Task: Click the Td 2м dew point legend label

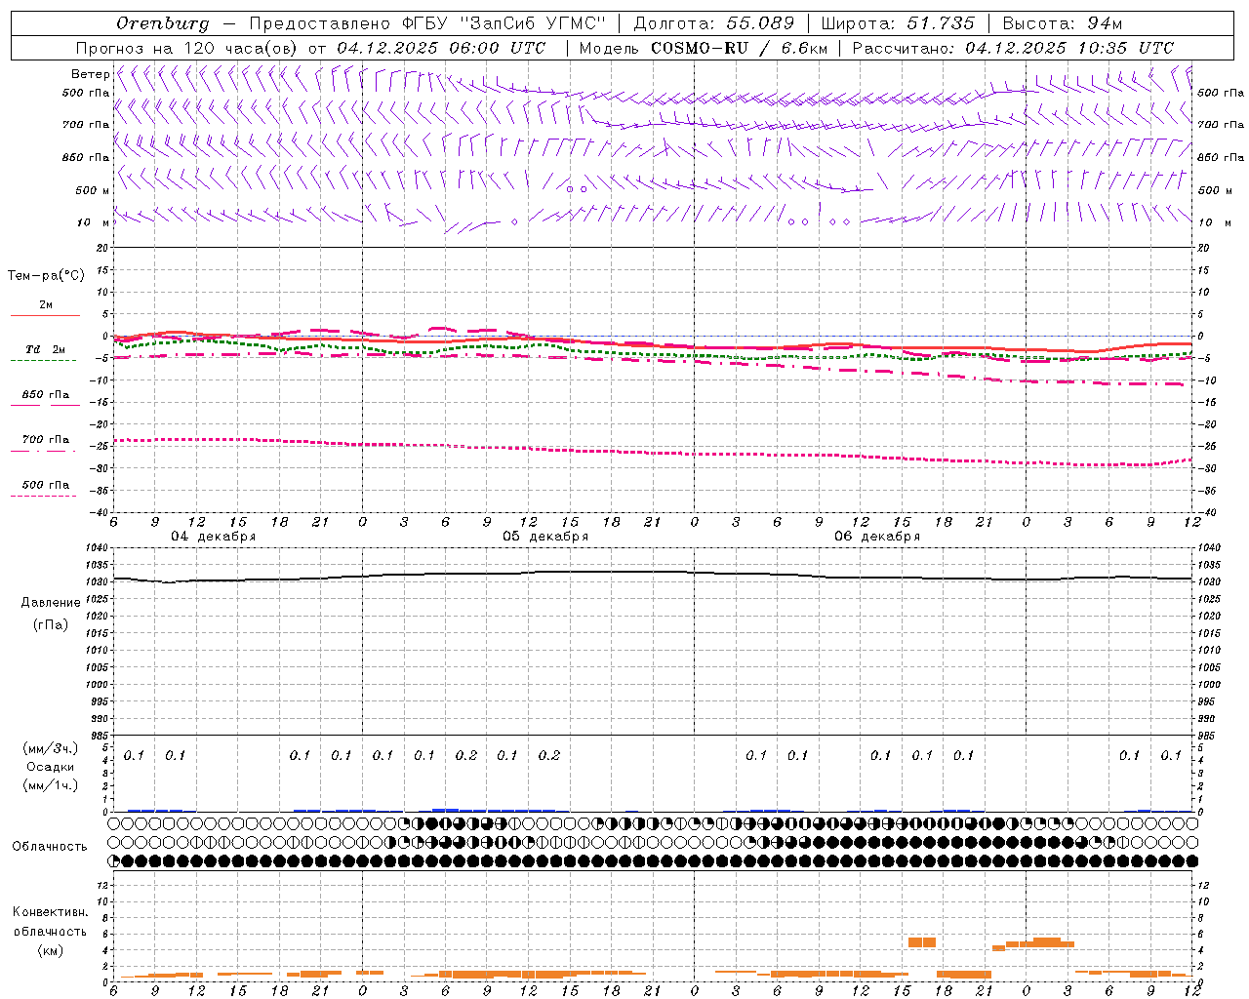Action: tap(46, 349)
